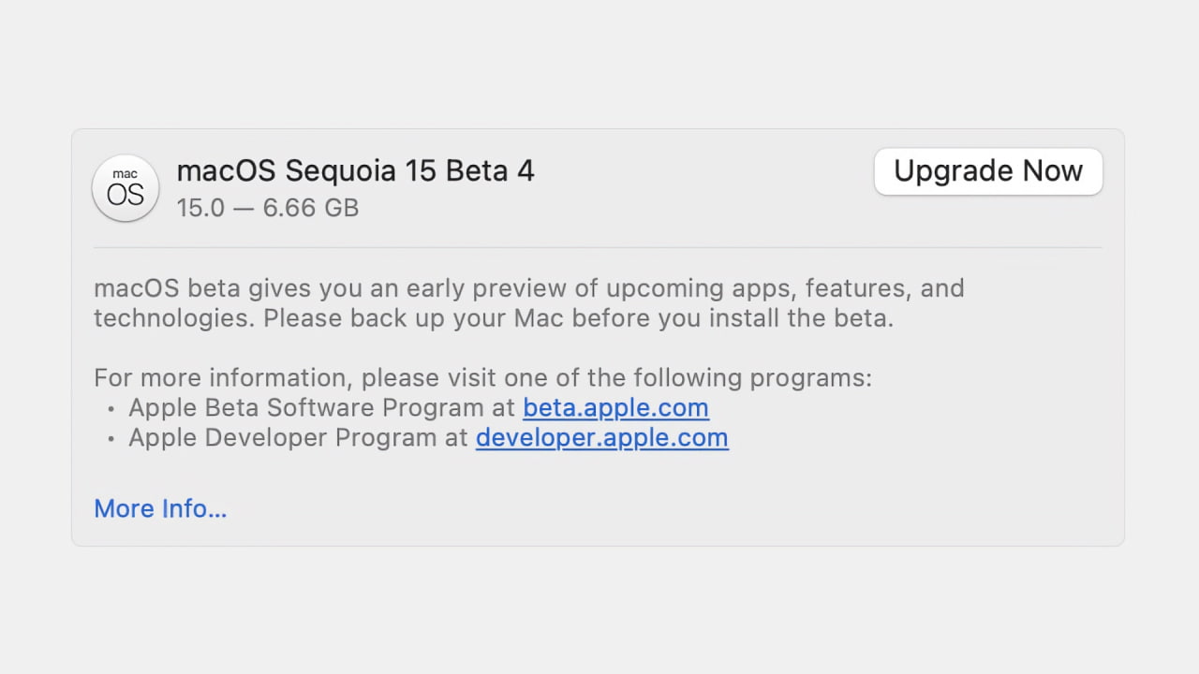Open More Info... for release details

159,508
